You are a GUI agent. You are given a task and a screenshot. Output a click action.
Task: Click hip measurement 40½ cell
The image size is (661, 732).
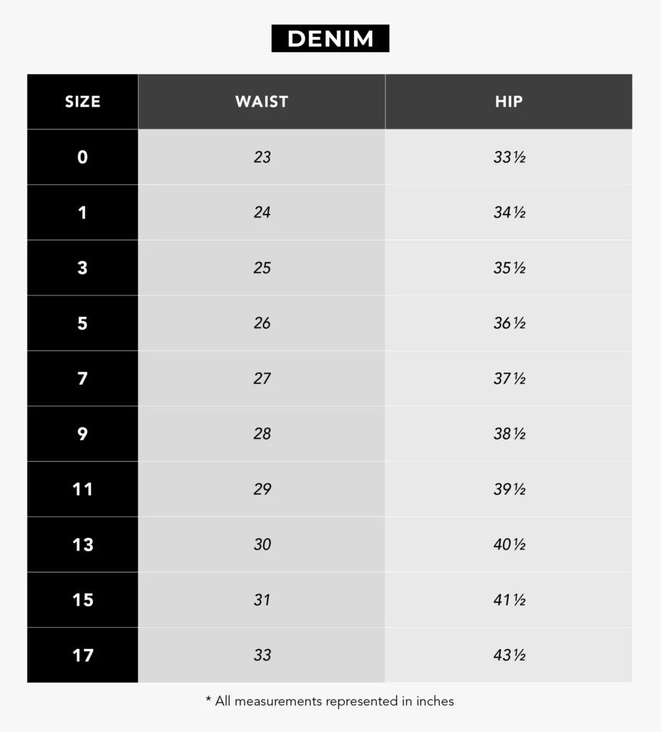(x=509, y=545)
